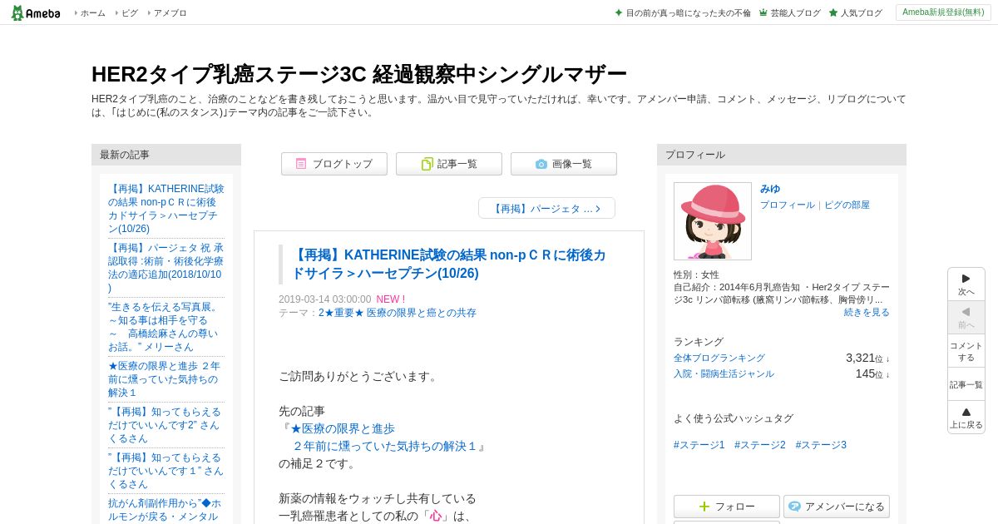Click Ameba新規登録(無料) button
The height and width of the screenshot is (524, 998).
click(x=943, y=12)
